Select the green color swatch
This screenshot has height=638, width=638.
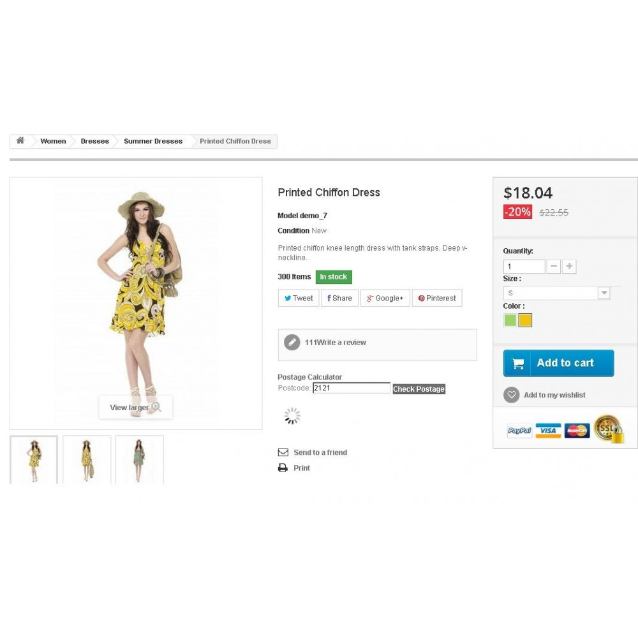pyautogui.click(x=510, y=320)
